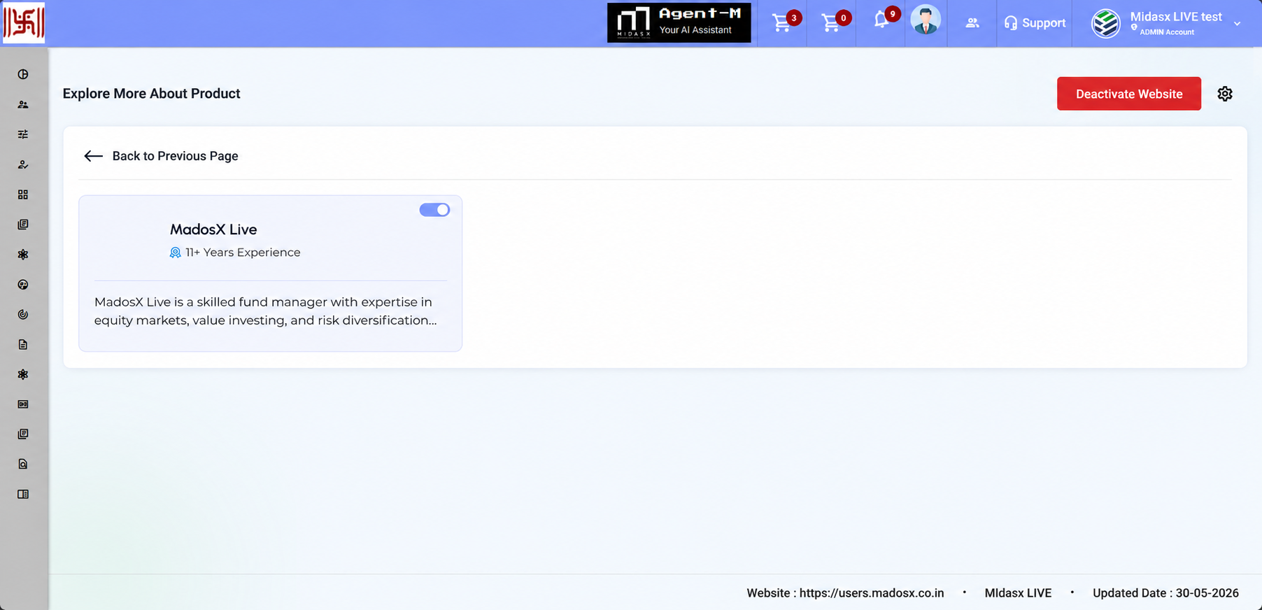This screenshot has height=610, width=1262.
Task: Click the 11+ Years Experience text
Action: pos(243,253)
